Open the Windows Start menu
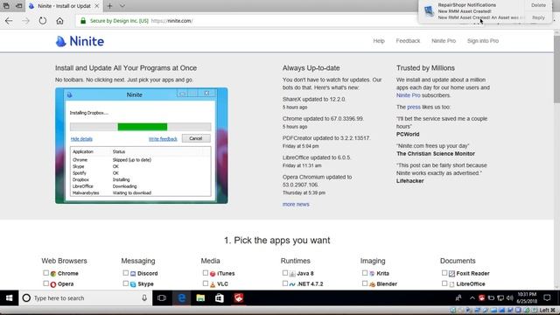 10,297
